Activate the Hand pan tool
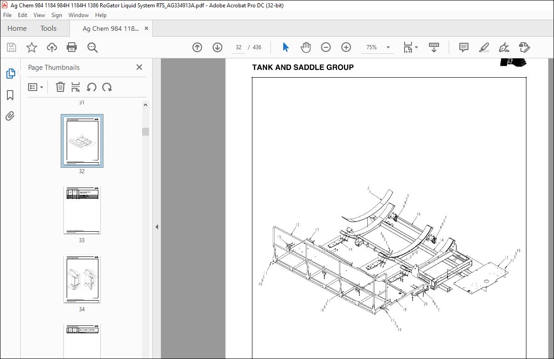 point(306,47)
